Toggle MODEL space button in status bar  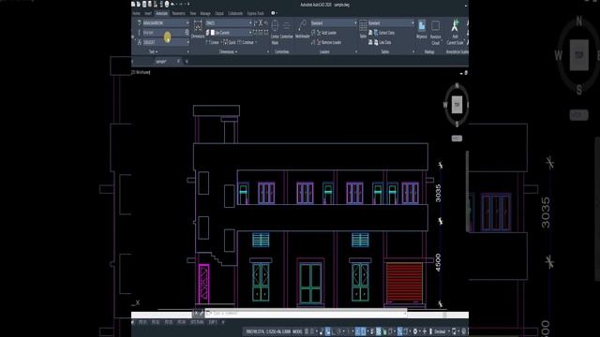click(x=297, y=331)
